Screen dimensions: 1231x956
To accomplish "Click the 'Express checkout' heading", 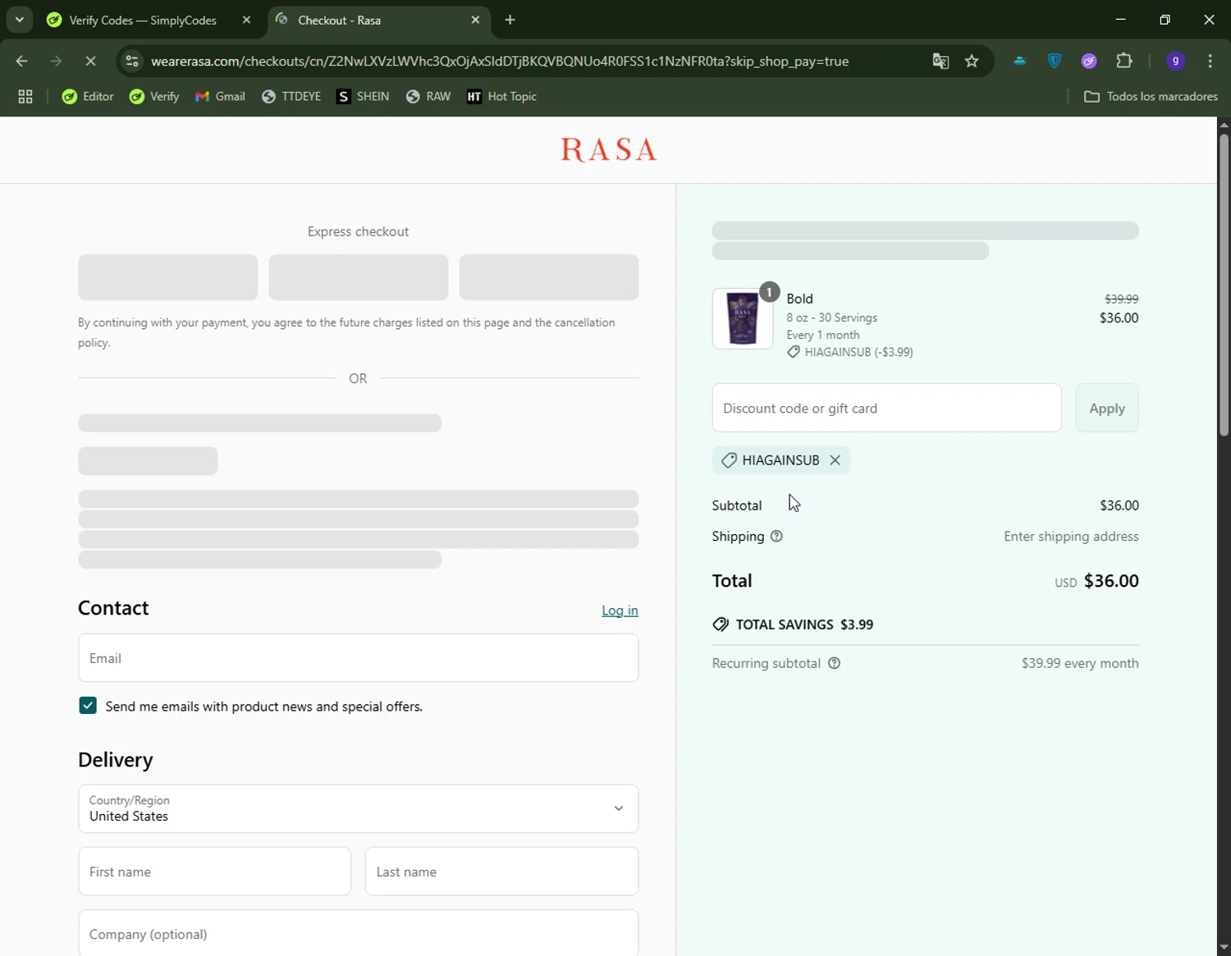I will click(358, 231).
